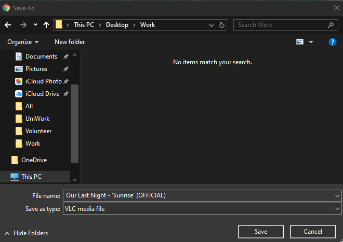Expand the chevron after Desktop breadcrumb
Viewport: 343px width, 242px height.
(x=134, y=25)
